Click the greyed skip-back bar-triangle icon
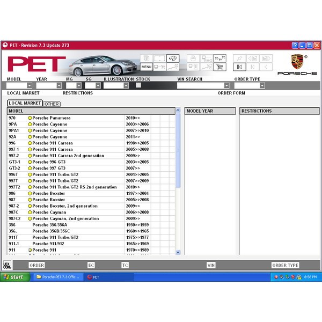Screen dimensions: 322x322 point(253,67)
